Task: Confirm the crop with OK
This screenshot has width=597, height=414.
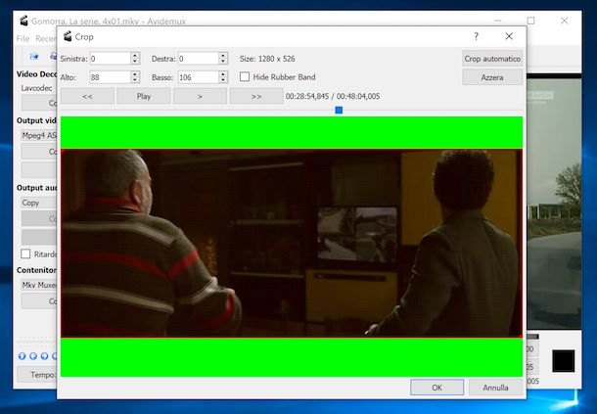Action: [437, 388]
